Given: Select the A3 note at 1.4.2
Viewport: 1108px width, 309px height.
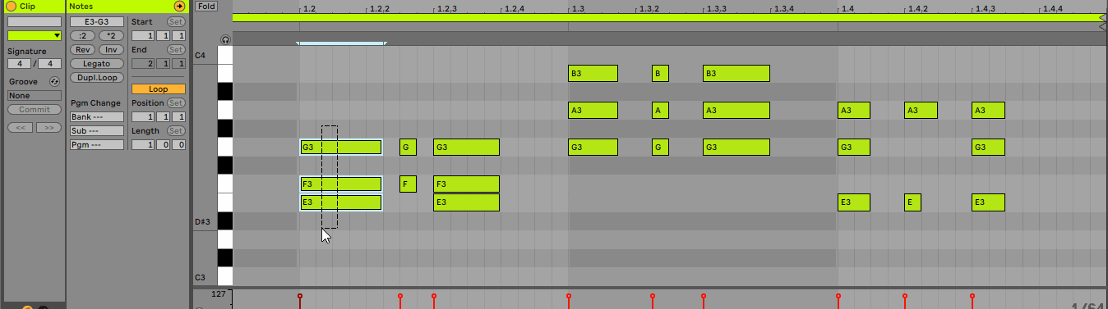Looking at the screenshot, I should (x=921, y=110).
